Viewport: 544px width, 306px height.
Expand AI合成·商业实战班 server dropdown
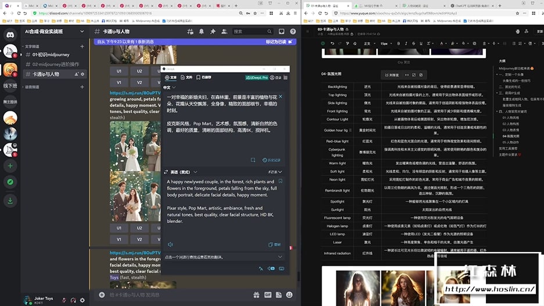(x=82, y=31)
